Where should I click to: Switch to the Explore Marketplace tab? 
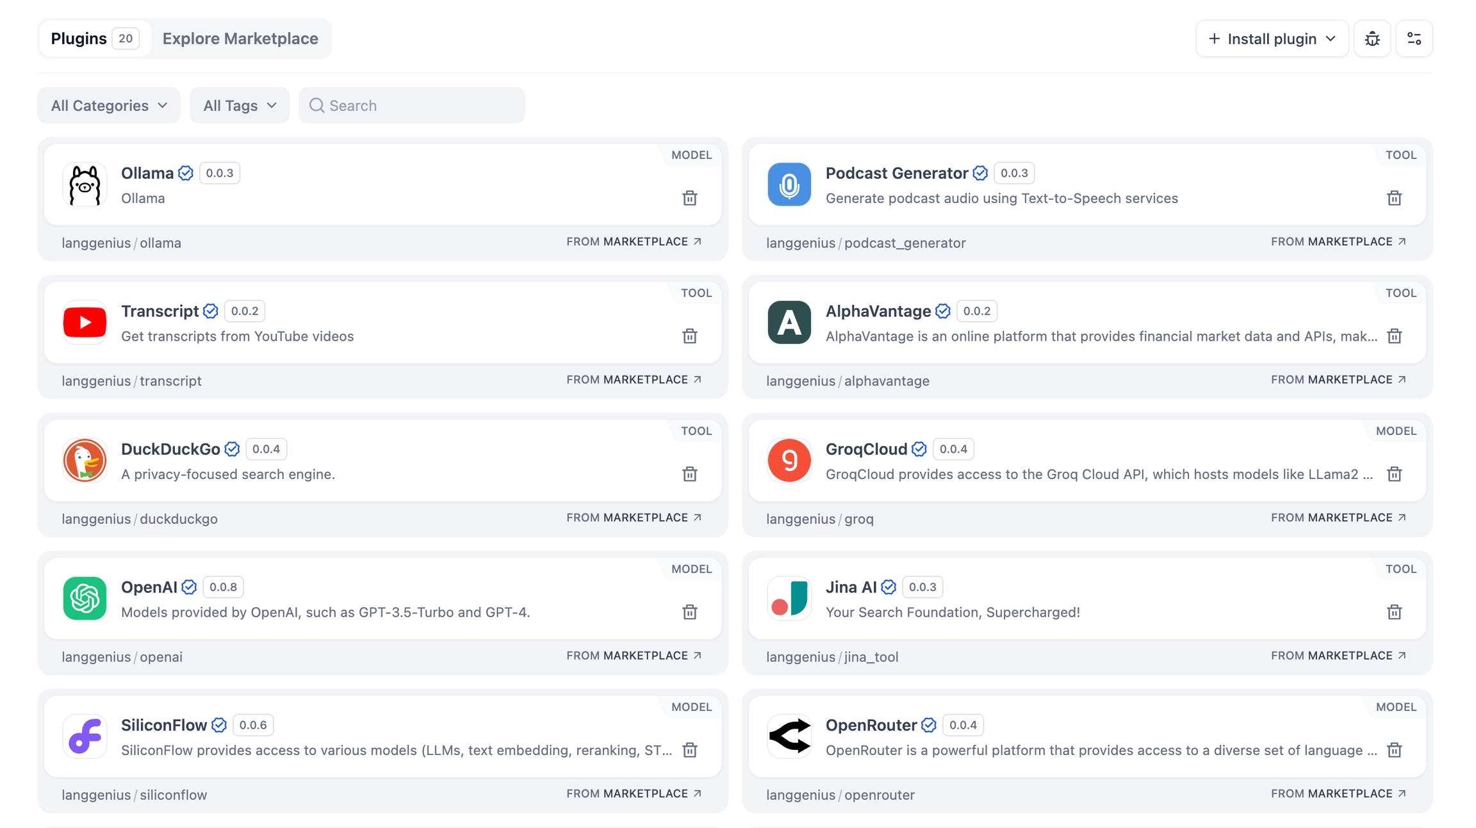point(240,39)
